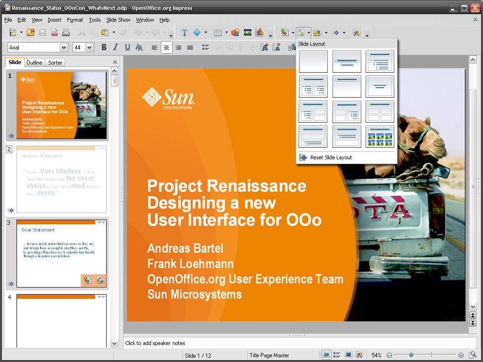Click the Zoom & View Layout magnifier icon
483x362 pixels.
(473, 355)
